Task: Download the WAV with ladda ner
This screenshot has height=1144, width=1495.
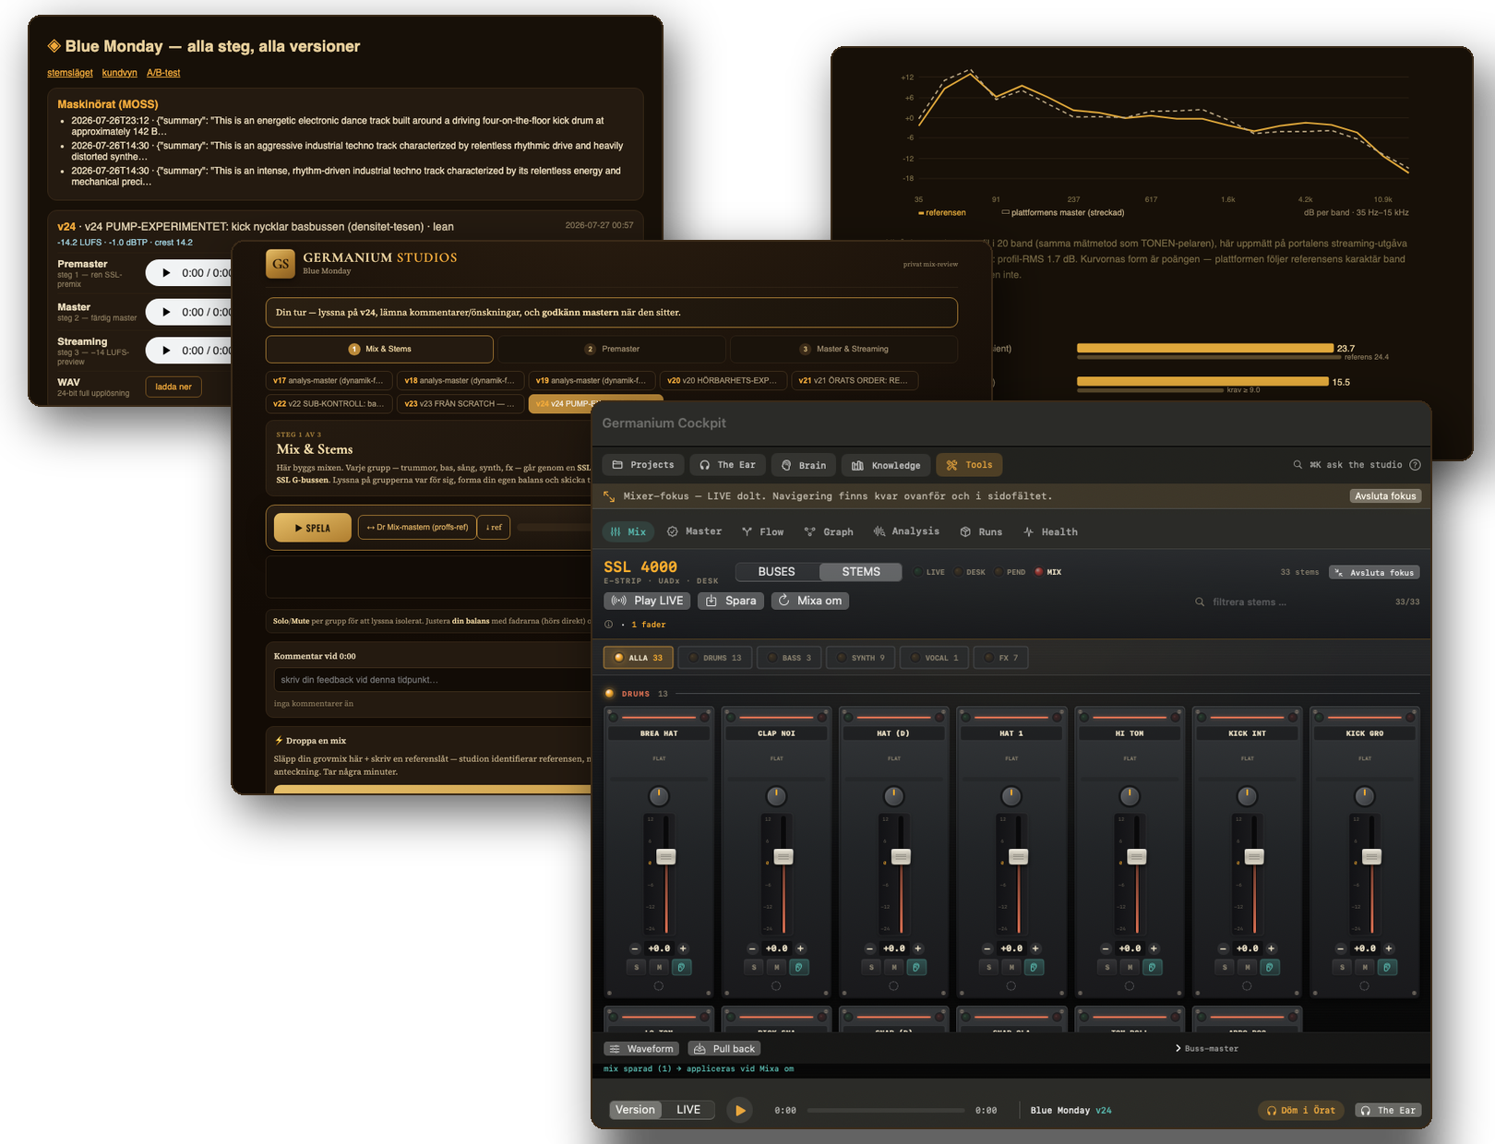Action: pos(173,387)
